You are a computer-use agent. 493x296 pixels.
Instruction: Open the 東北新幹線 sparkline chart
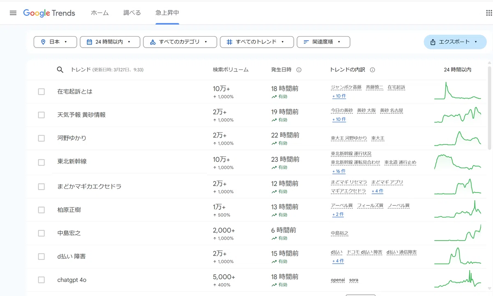tap(458, 162)
